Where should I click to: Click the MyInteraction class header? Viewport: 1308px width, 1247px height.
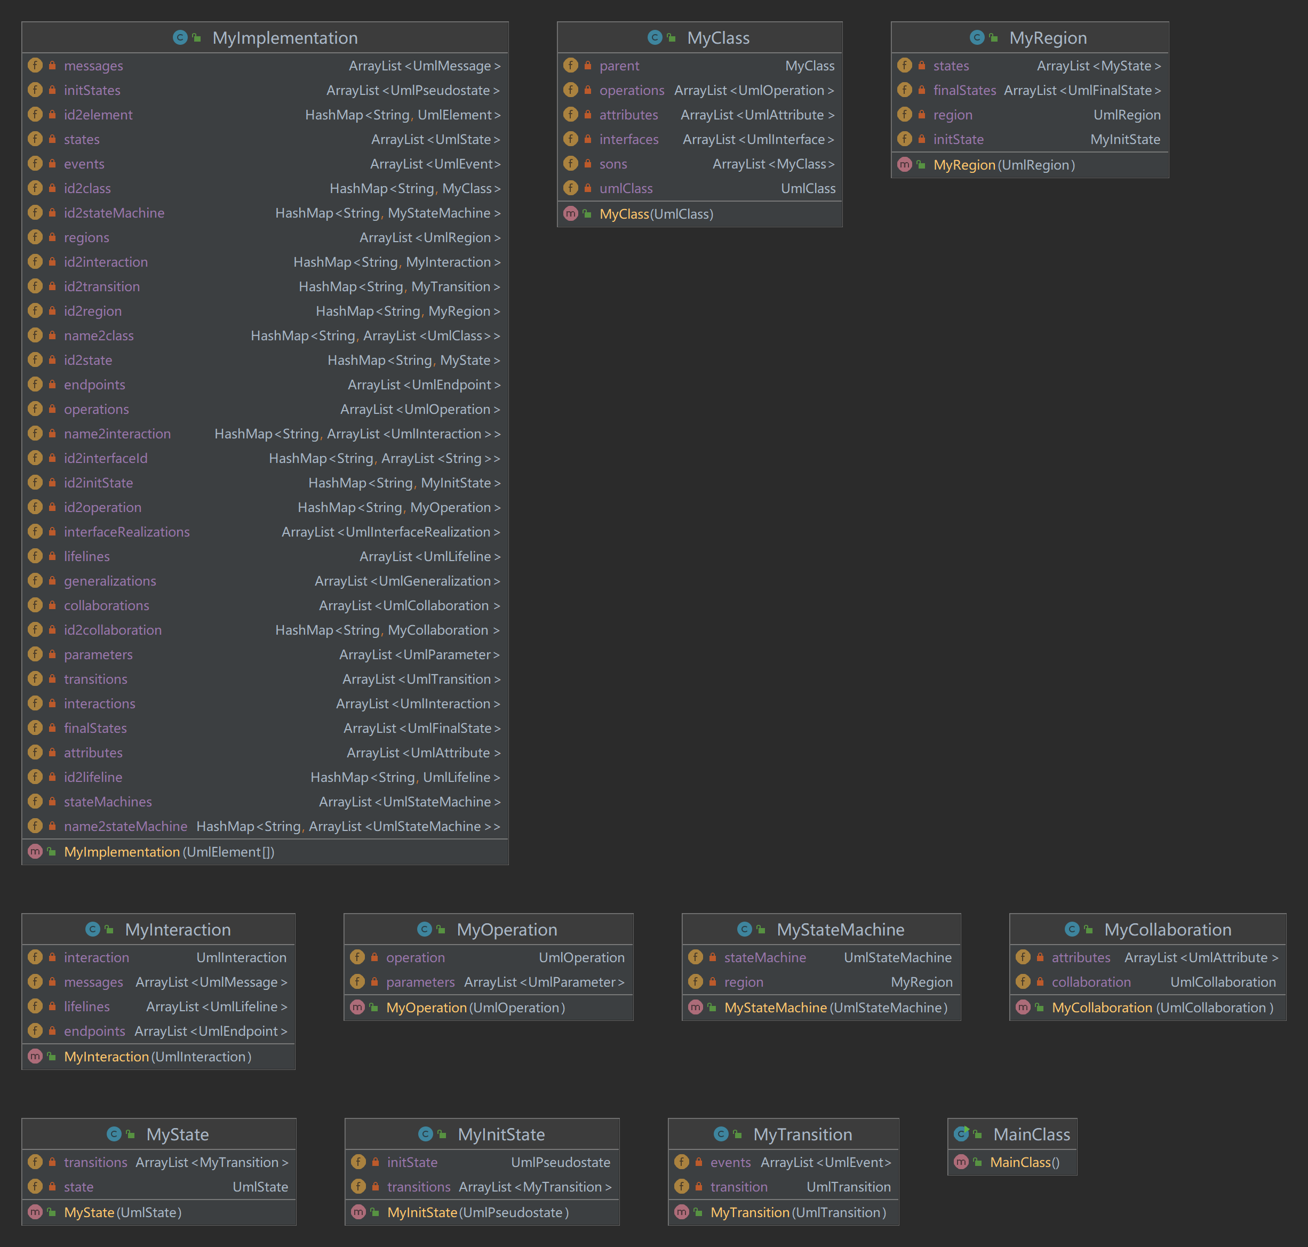pos(178,929)
